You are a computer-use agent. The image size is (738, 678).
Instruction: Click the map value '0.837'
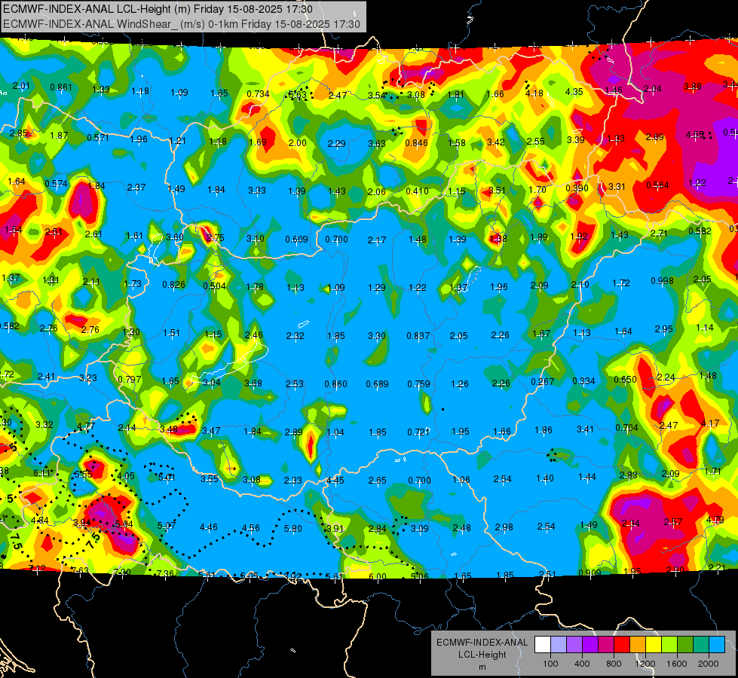(418, 336)
